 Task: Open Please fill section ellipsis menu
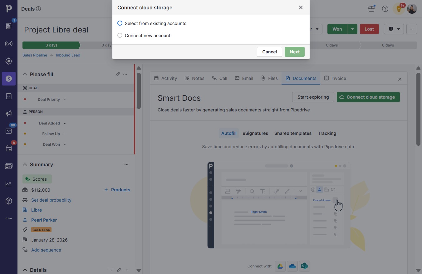pyautogui.click(x=125, y=74)
